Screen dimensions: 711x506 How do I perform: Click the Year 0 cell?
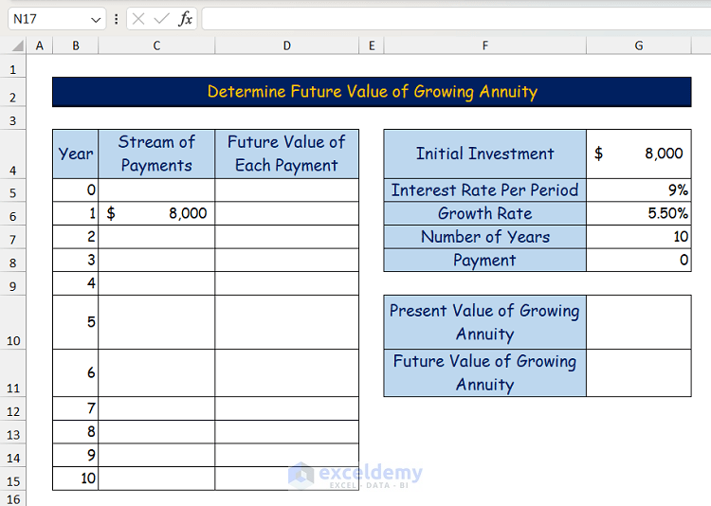(x=75, y=190)
